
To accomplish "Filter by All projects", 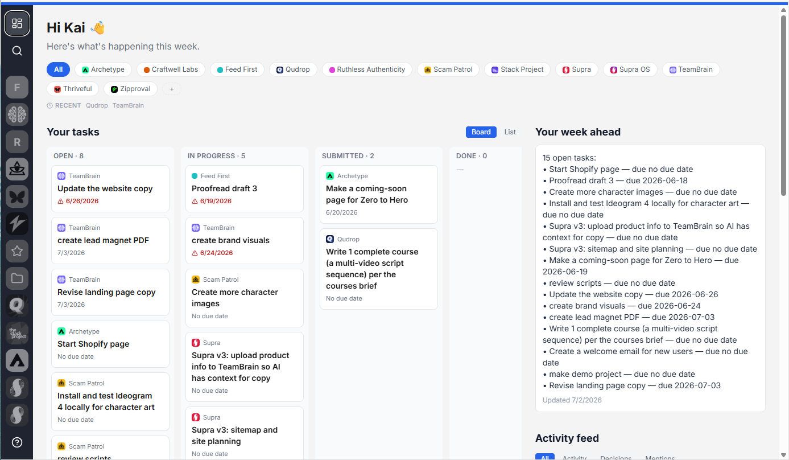I will tap(58, 69).
